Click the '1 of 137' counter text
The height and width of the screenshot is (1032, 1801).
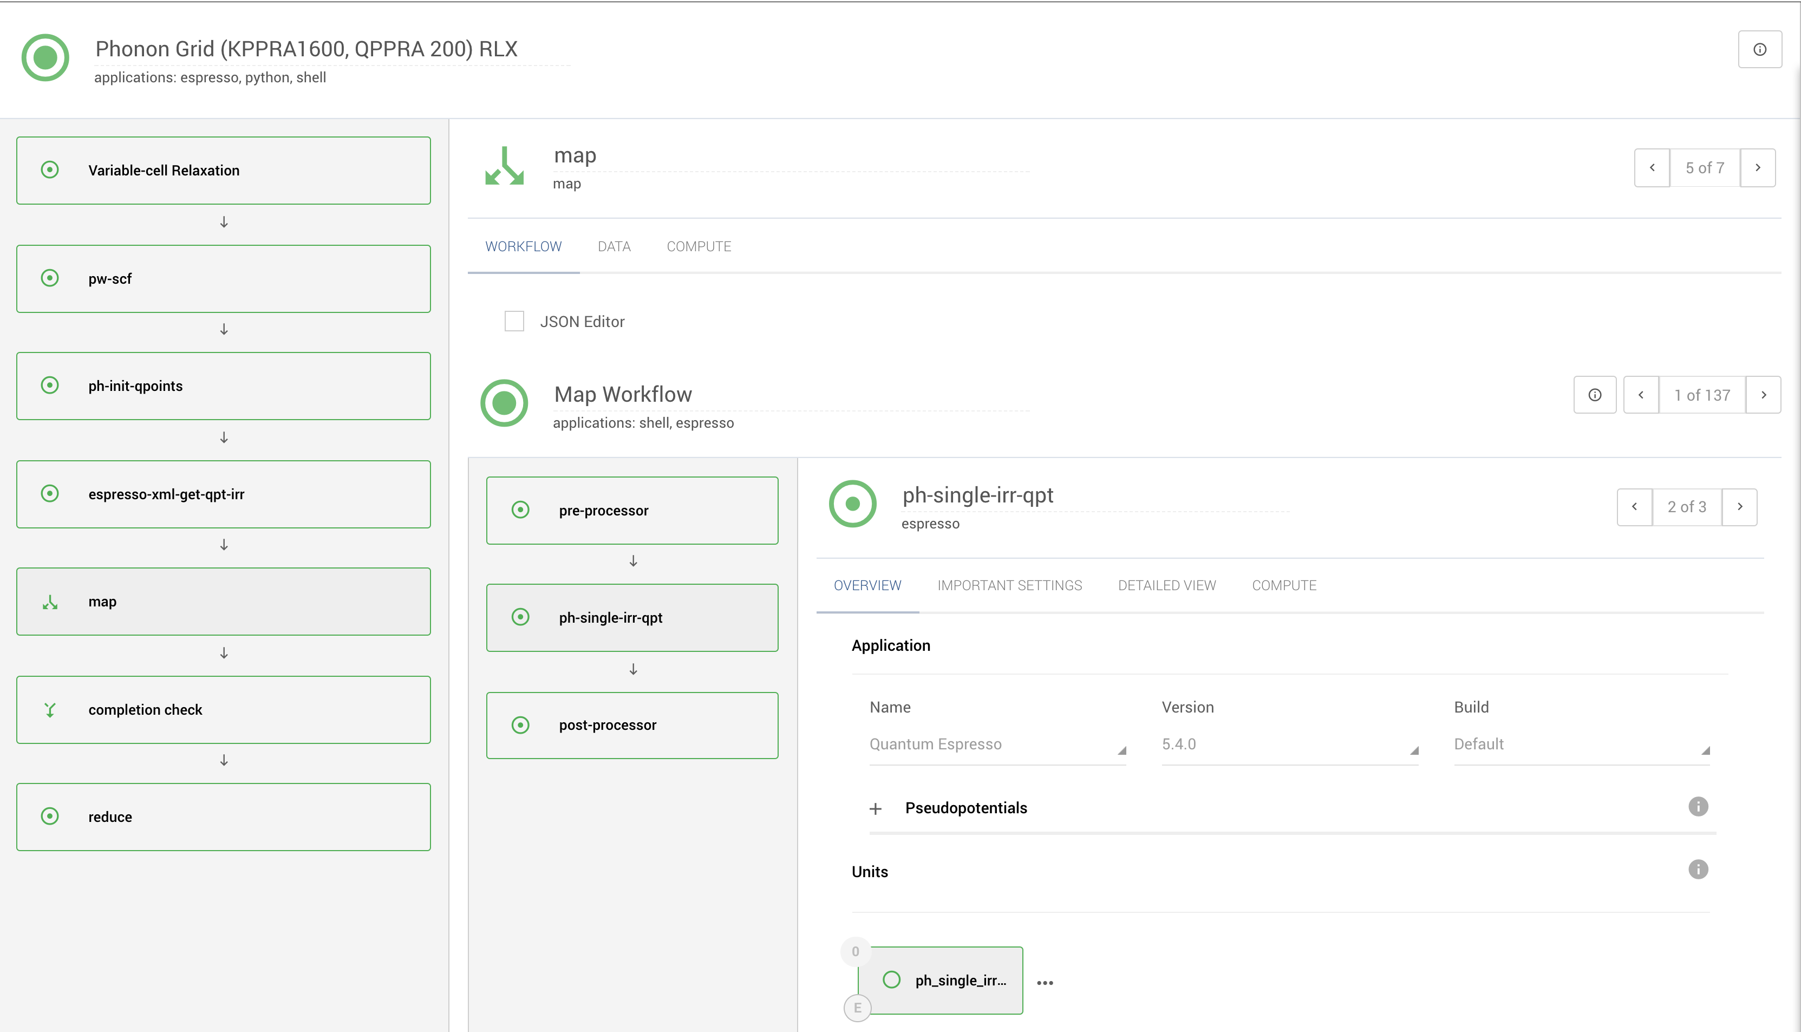[x=1702, y=395]
